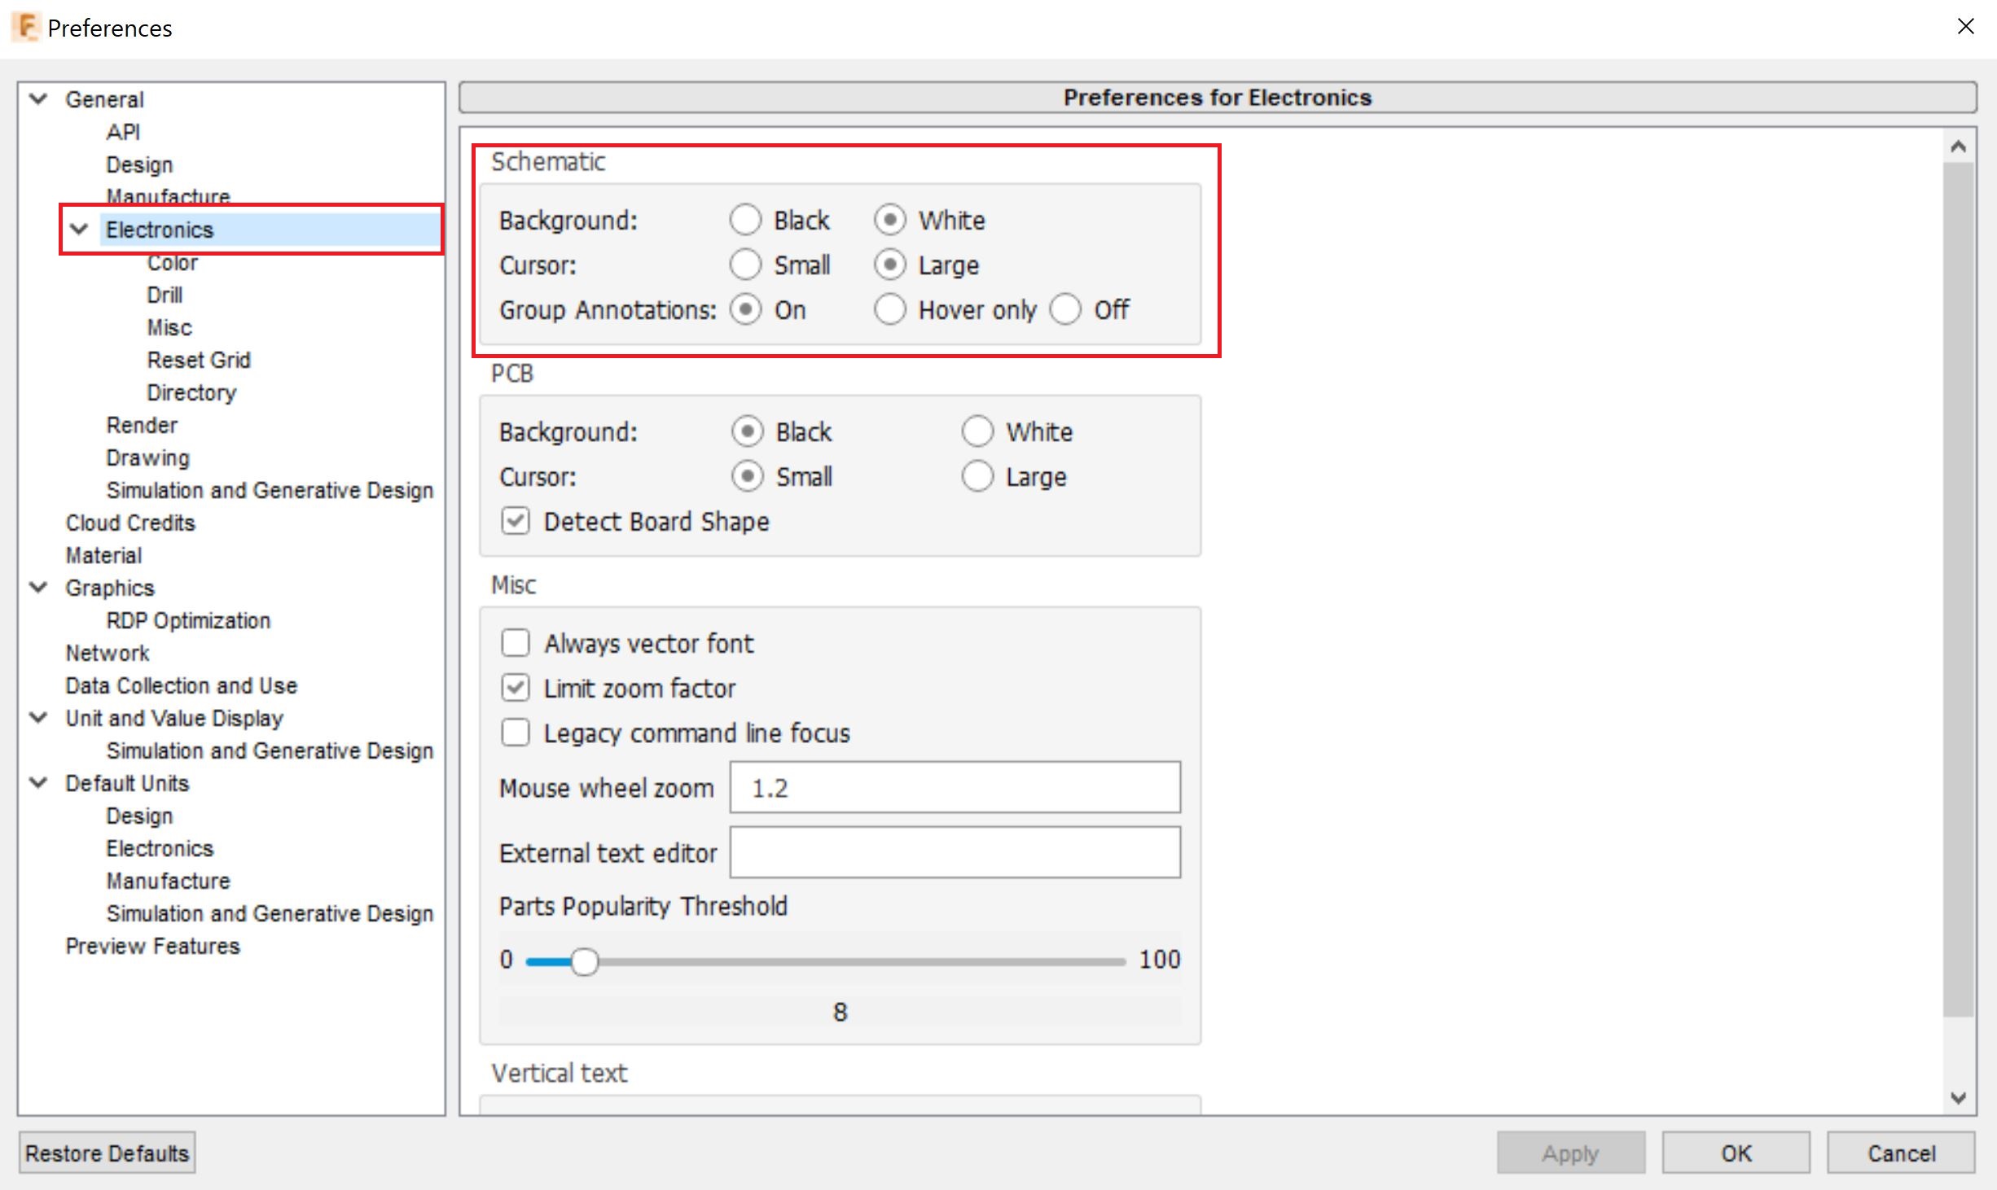Image resolution: width=1997 pixels, height=1190 pixels.
Task: Click the Restore Defaults button
Action: click(107, 1153)
